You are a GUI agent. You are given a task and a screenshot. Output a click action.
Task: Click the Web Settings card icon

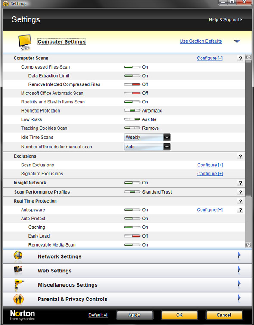pyautogui.click(x=18, y=270)
